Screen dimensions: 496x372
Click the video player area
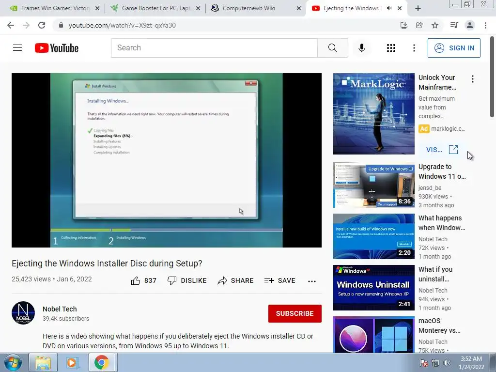coord(167,160)
